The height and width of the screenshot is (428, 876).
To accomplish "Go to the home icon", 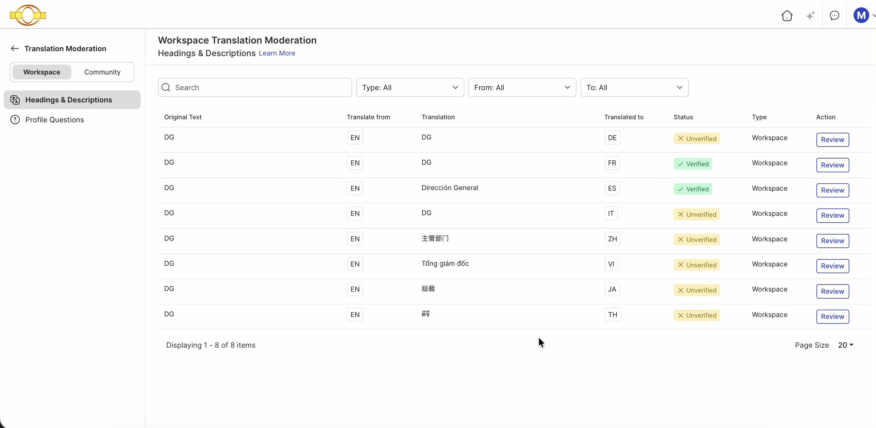I will tap(787, 15).
